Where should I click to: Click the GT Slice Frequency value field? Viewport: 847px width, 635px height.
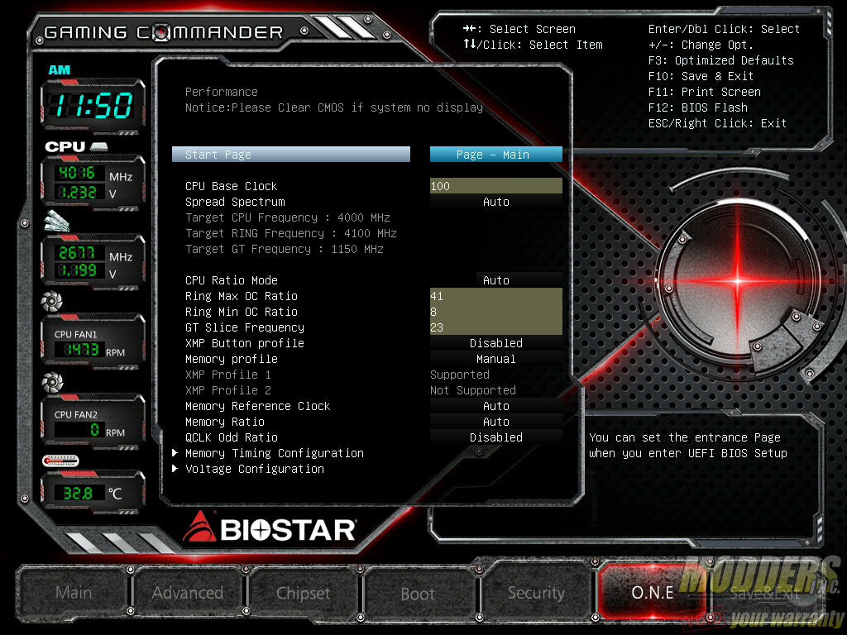(496, 327)
